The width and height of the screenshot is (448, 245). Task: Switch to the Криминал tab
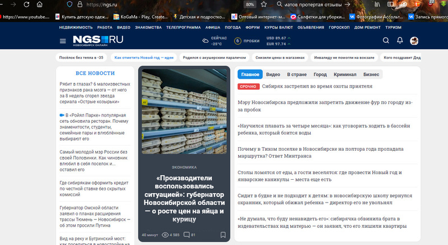coord(345,74)
